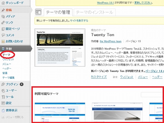Open the 投稿 menu
The height and width of the screenshot is (123, 164).
click(x=9, y=10)
